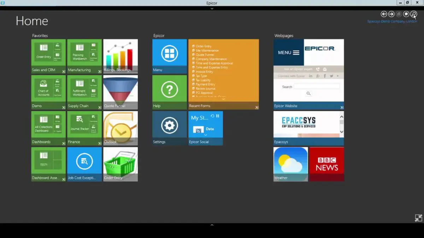Go back with the left arrow navigation icon
The height and width of the screenshot is (238, 424).
click(x=384, y=14)
